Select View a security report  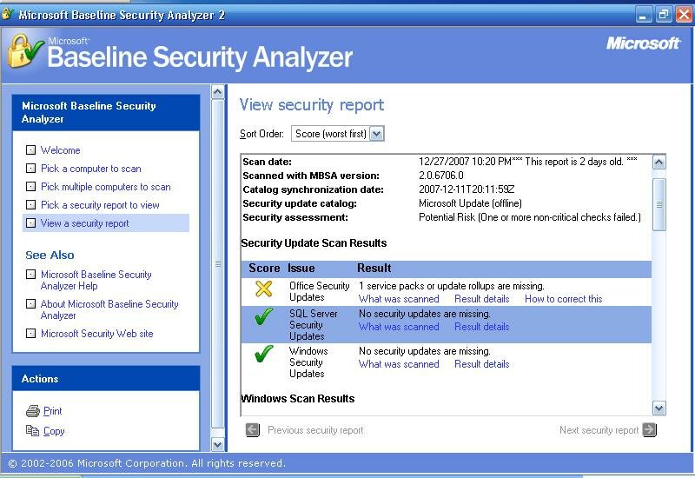pyautogui.click(x=84, y=223)
